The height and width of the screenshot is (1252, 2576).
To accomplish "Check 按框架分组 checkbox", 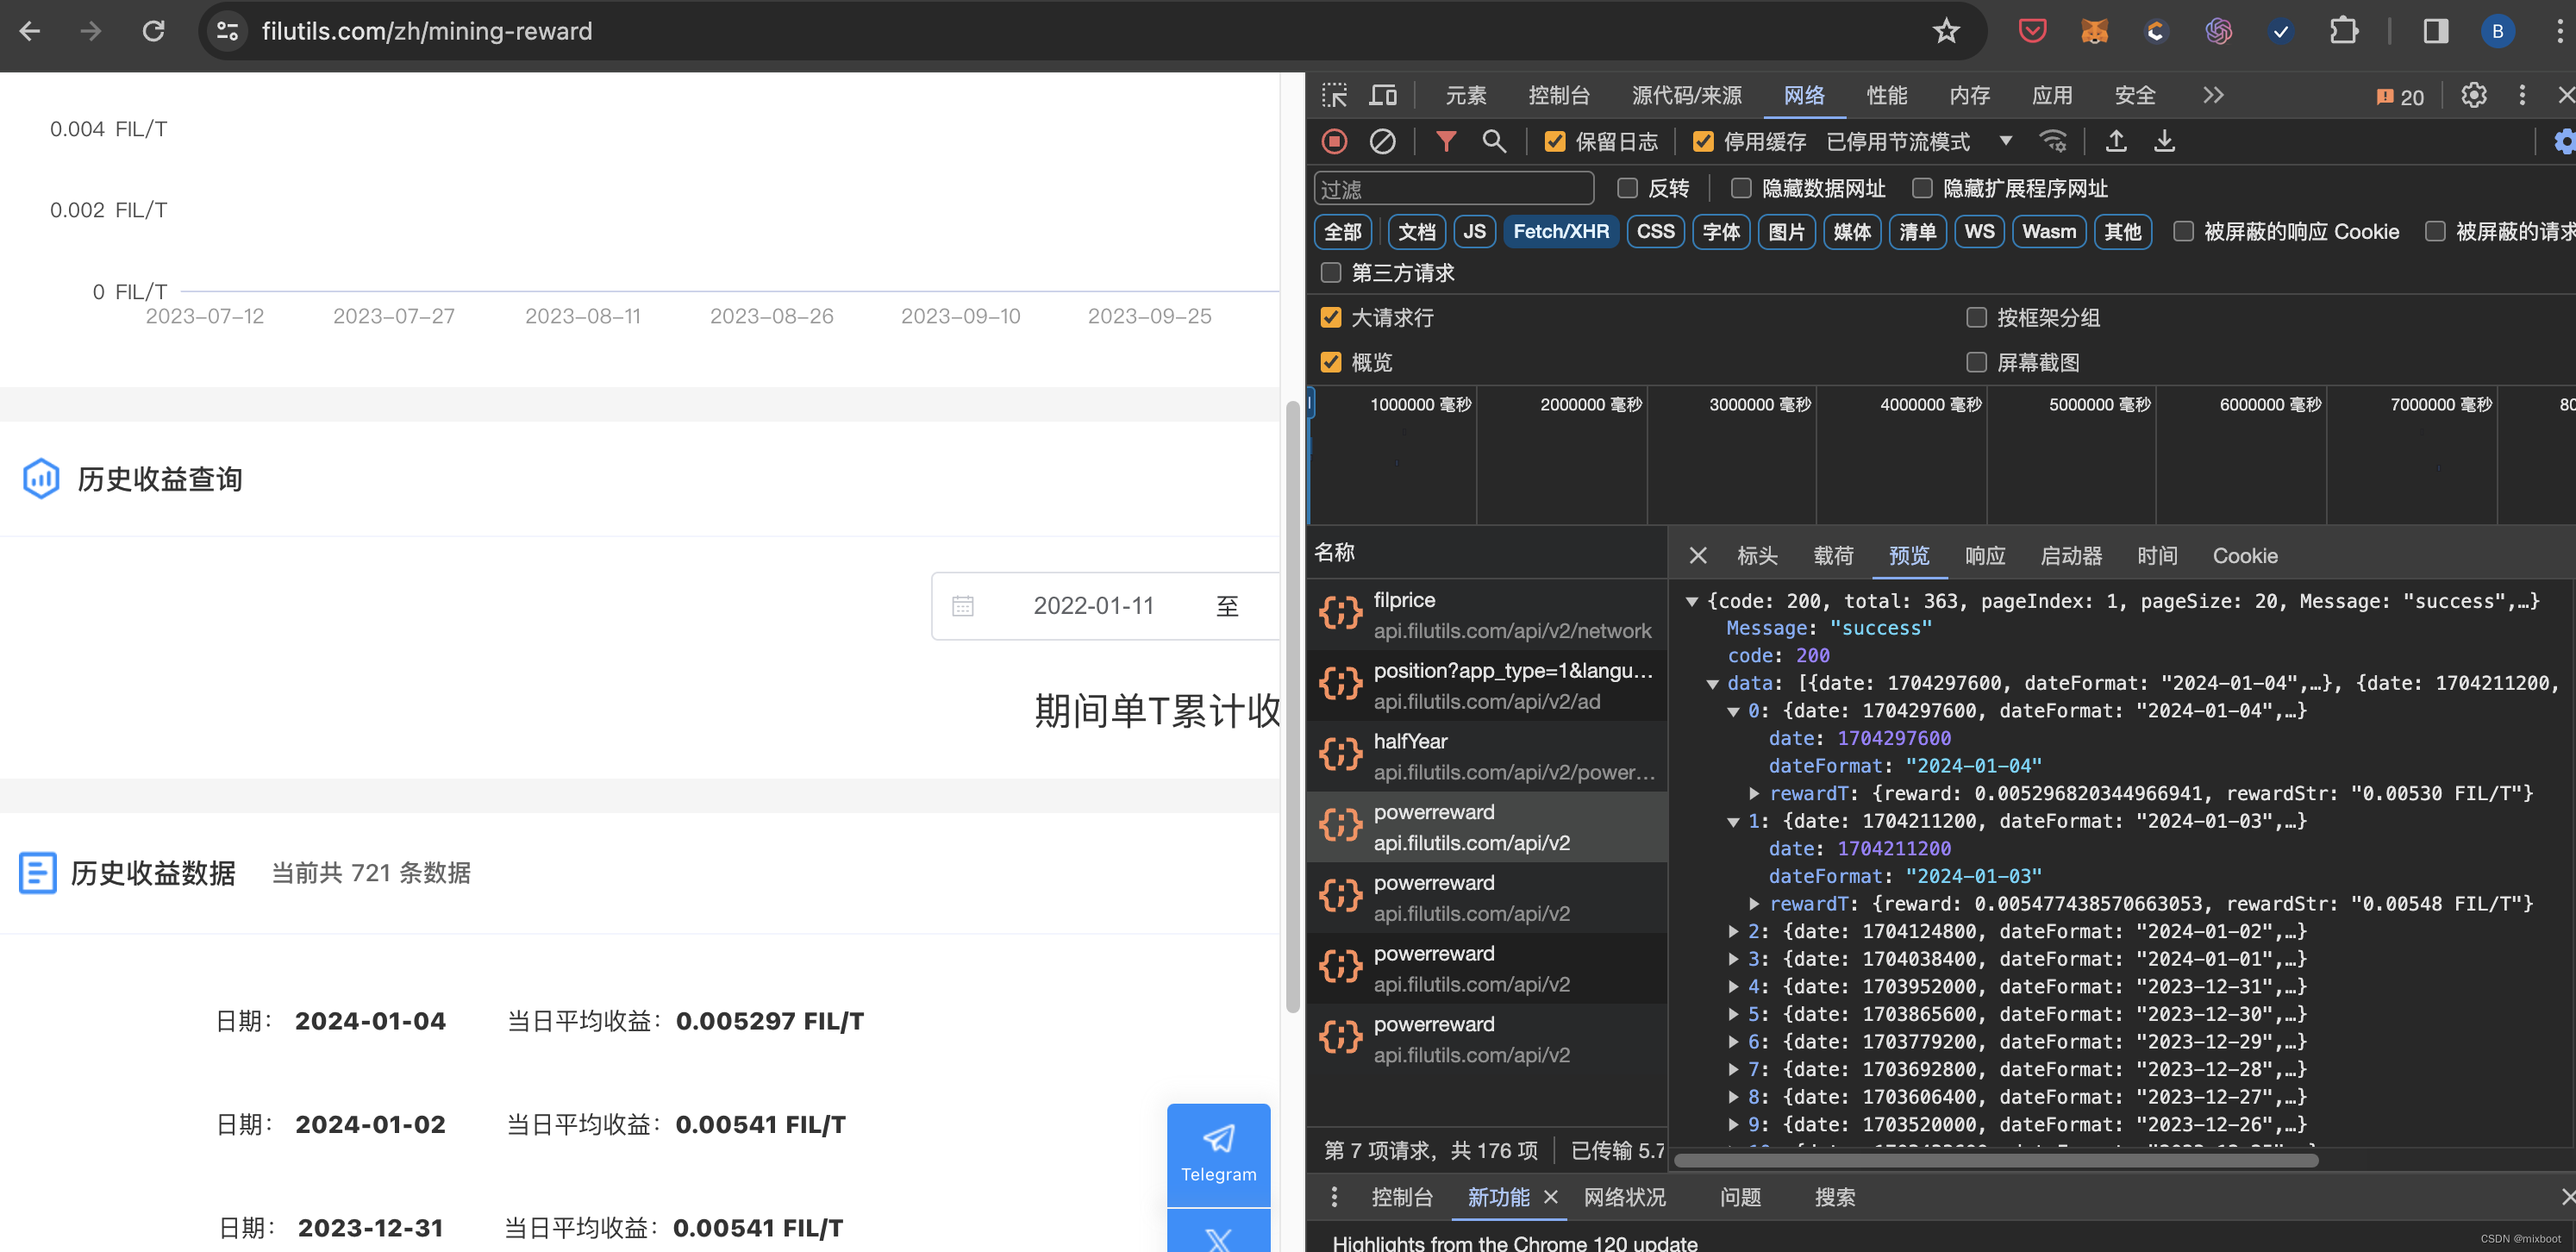I will click(1975, 317).
